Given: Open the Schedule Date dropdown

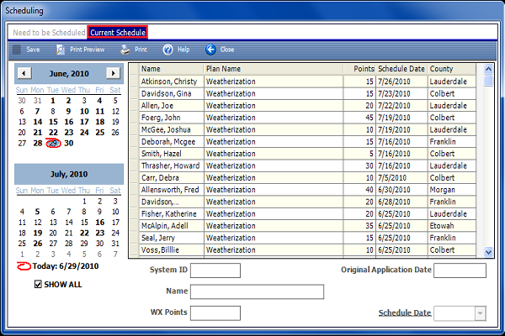Looking at the screenshot, I should (479, 312).
